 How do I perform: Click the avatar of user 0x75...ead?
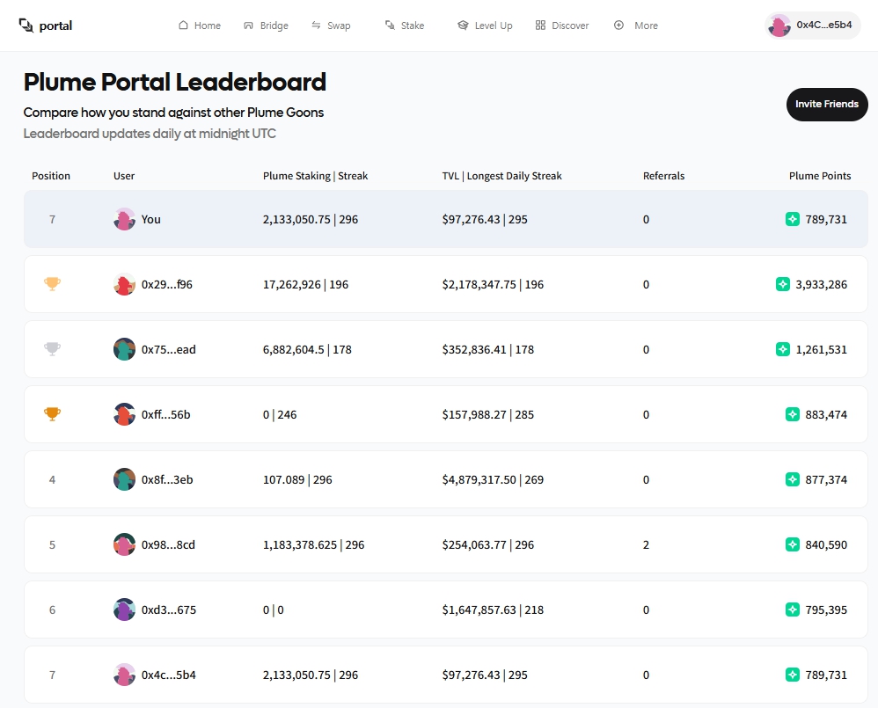coord(124,349)
